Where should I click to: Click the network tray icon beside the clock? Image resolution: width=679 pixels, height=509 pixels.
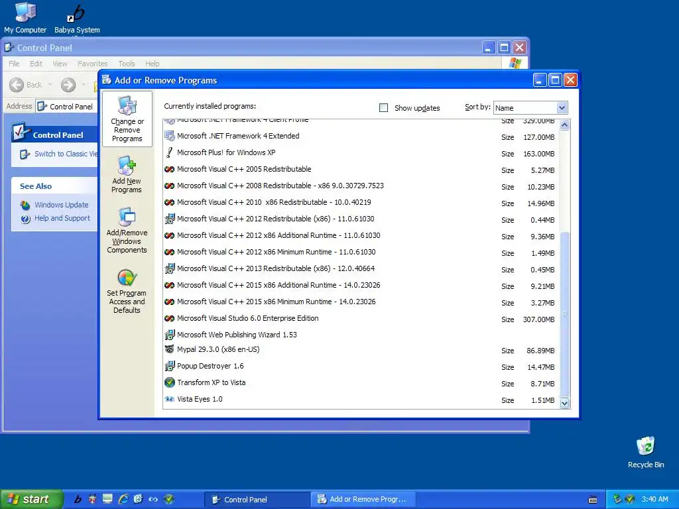[x=617, y=500]
